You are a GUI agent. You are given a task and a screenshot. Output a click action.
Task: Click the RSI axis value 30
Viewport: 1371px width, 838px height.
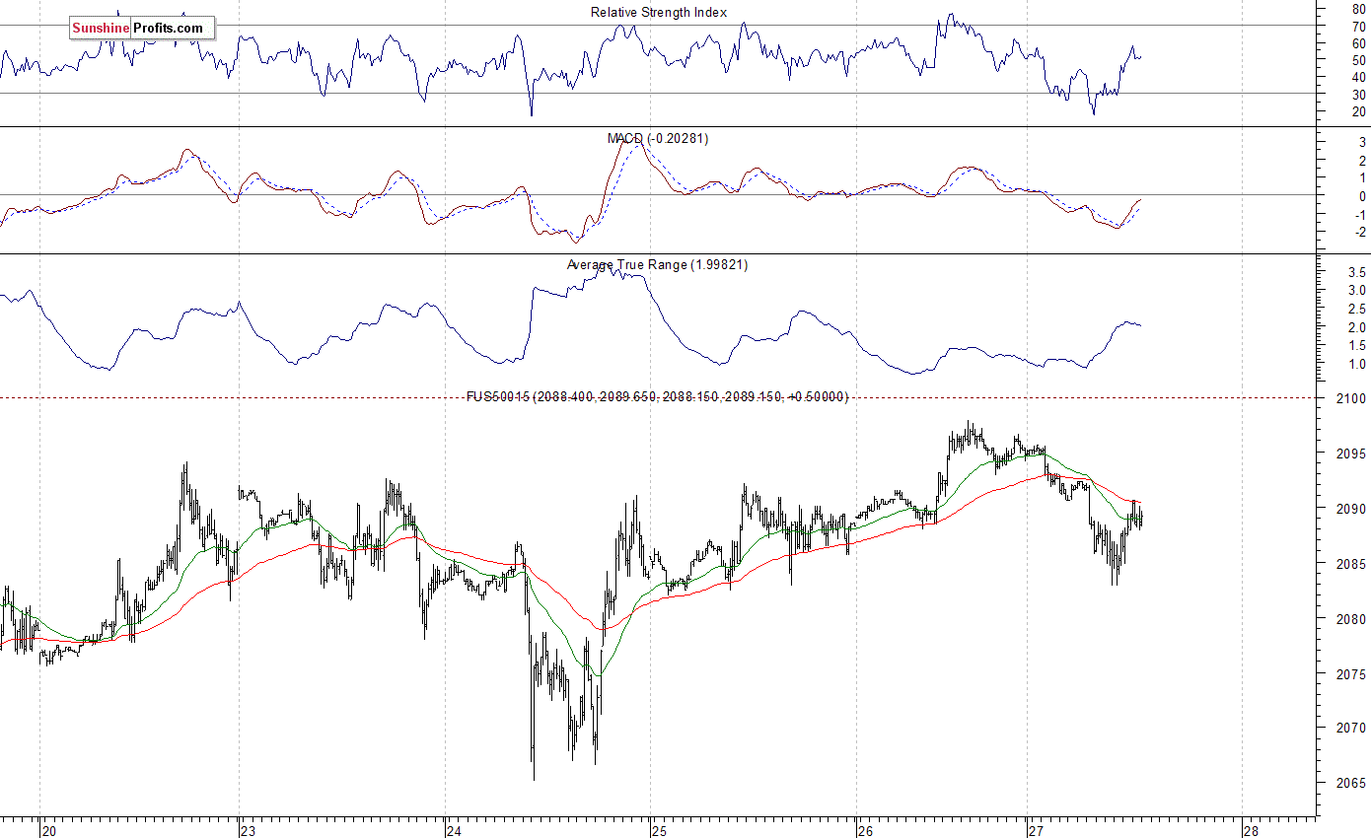[x=1359, y=94]
